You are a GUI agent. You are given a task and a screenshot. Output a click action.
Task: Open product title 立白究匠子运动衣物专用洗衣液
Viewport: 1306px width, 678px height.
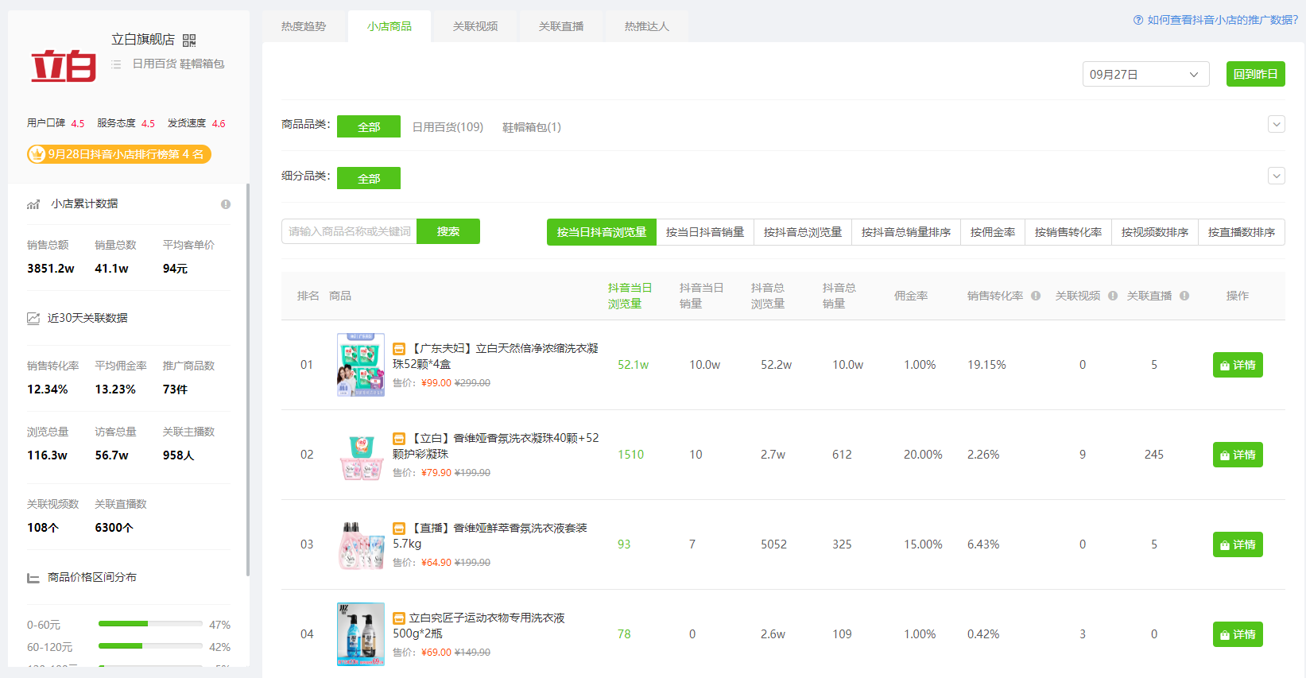pyautogui.click(x=479, y=626)
